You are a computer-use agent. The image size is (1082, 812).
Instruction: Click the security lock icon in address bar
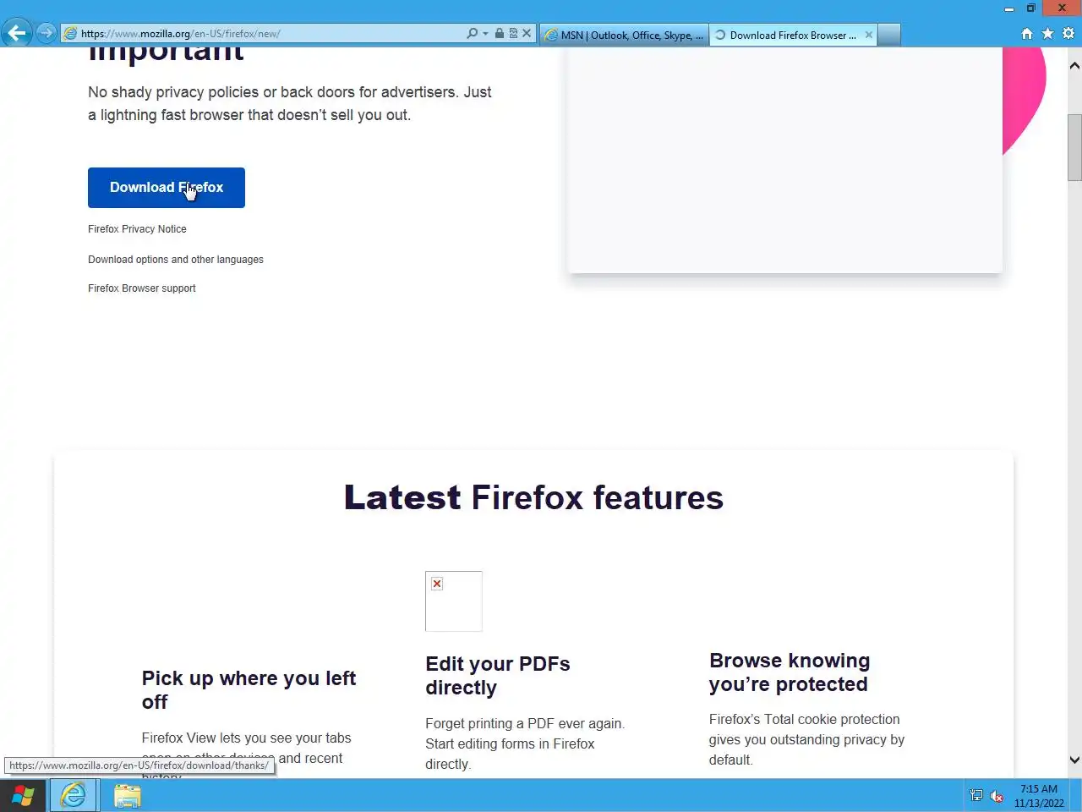500,34
